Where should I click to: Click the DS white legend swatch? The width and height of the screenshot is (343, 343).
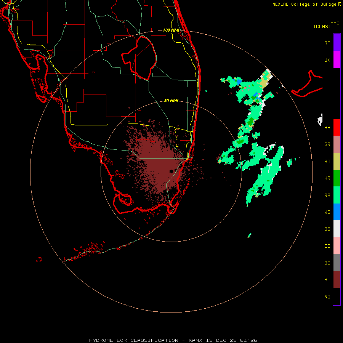point(337,229)
